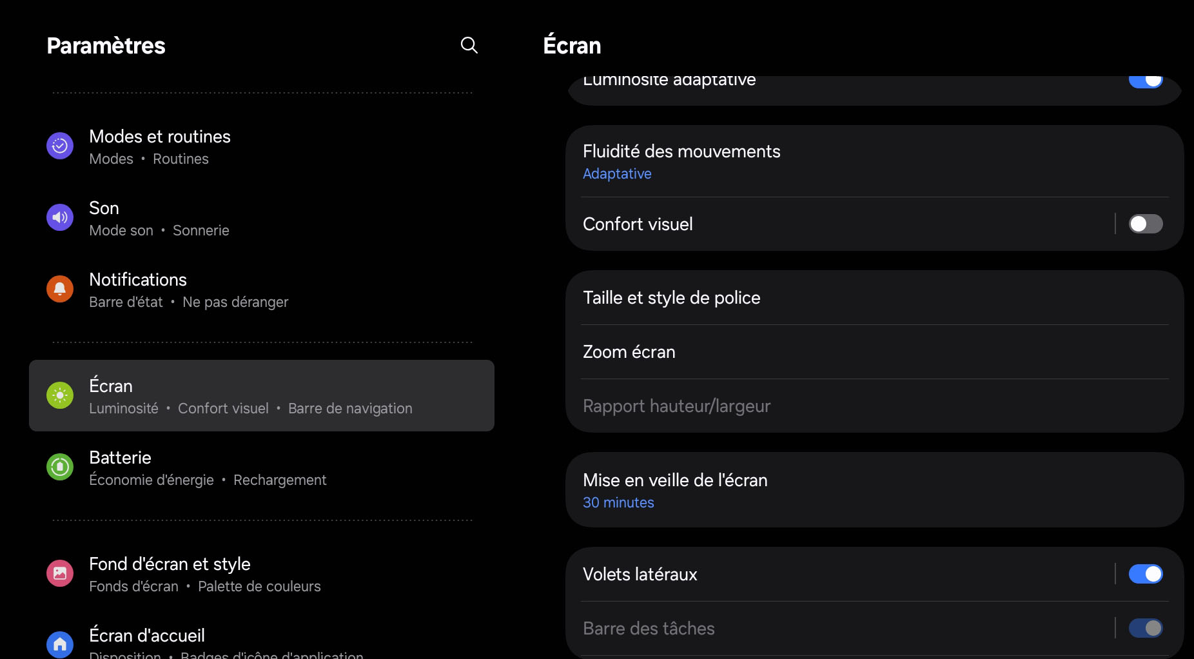This screenshot has height=659, width=1194.
Task: Click the orange Notifications bell icon
Action: (60, 290)
